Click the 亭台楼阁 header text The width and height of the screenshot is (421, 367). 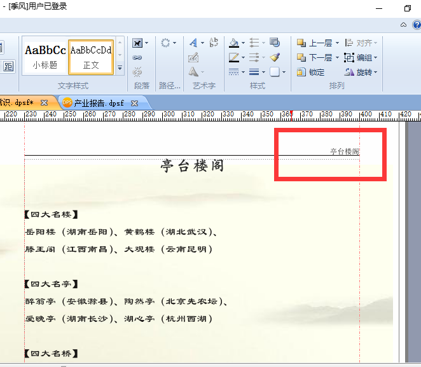(345, 151)
